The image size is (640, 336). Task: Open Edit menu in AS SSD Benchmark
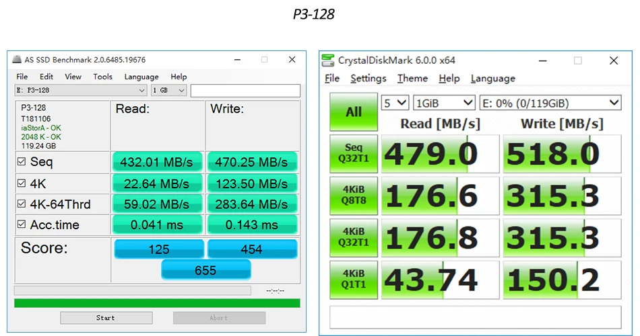click(46, 77)
